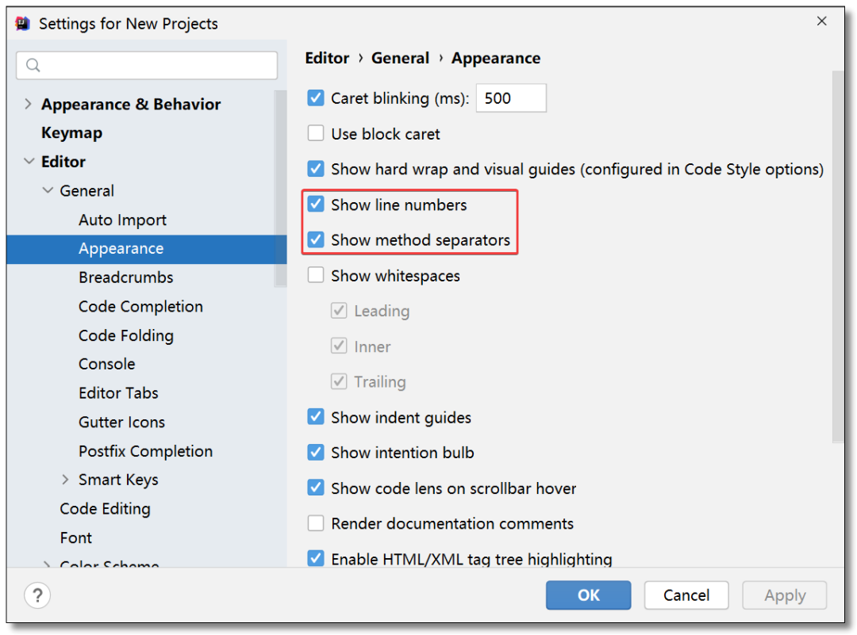
Task: Click the help question mark icon
Action: (x=37, y=595)
